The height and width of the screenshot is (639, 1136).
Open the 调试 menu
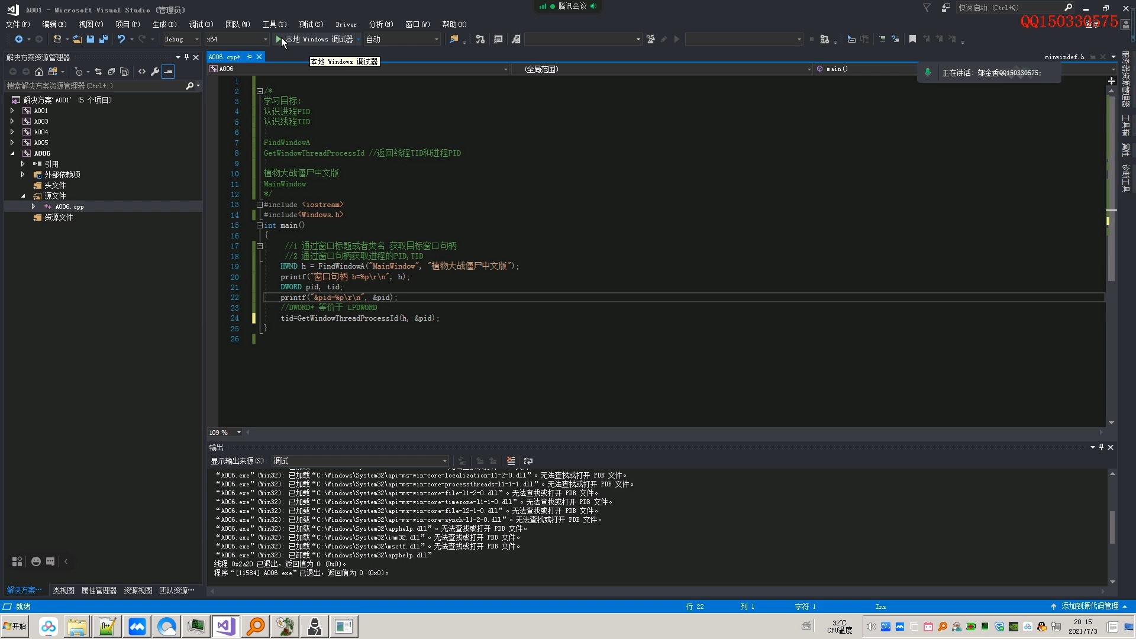(x=201, y=24)
